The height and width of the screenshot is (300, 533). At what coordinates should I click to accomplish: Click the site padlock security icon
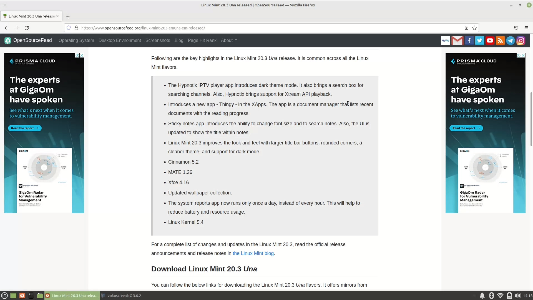point(76,28)
